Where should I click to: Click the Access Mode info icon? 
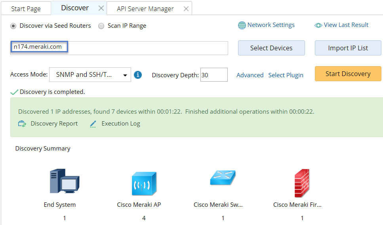[138, 75]
